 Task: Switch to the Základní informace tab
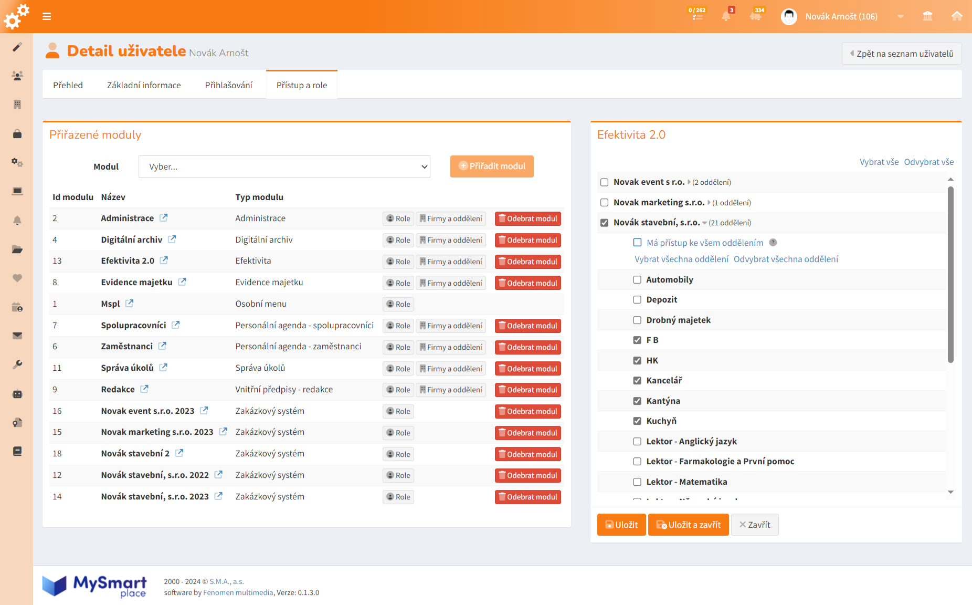(x=144, y=85)
